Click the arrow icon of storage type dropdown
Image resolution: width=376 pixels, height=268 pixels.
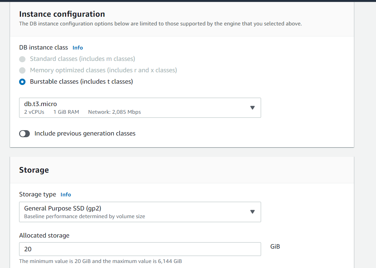pyautogui.click(x=252, y=212)
